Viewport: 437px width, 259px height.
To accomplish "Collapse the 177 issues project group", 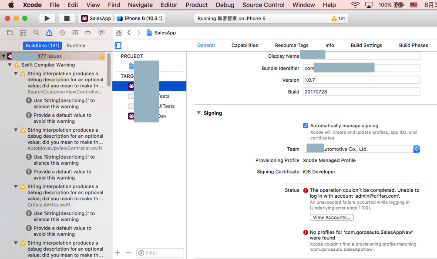I will (3, 56).
